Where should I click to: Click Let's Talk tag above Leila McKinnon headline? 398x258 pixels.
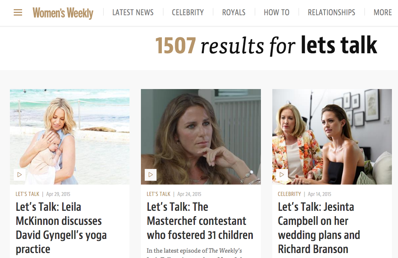pyautogui.click(x=27, y=194)
